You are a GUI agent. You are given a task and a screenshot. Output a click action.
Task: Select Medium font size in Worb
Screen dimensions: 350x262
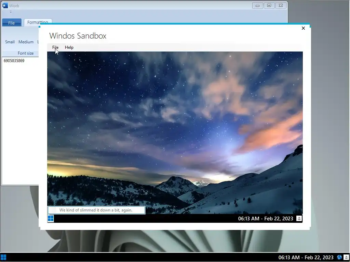[26, 42]
